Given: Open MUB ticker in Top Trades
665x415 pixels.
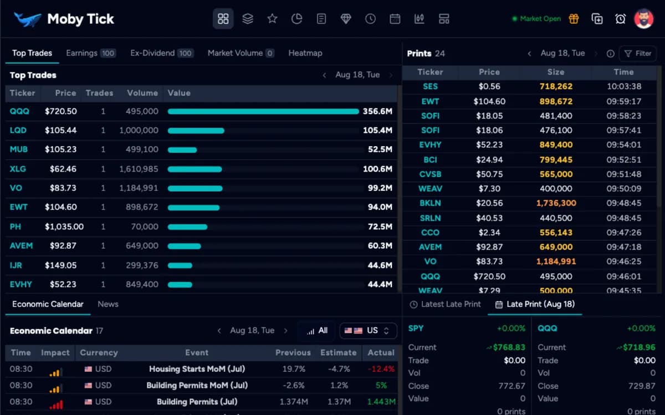Looking at the screenshot, I should pos(19,149).
